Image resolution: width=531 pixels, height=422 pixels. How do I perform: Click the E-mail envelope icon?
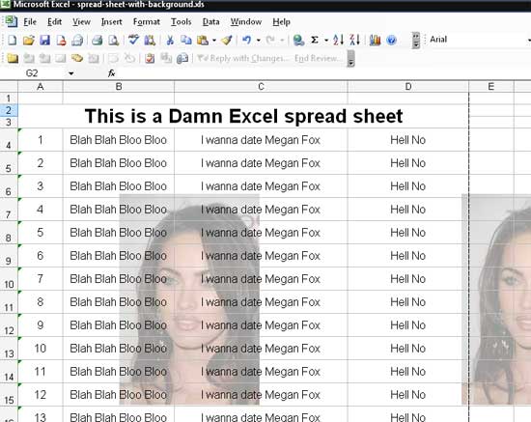click(x=77, y=41)
